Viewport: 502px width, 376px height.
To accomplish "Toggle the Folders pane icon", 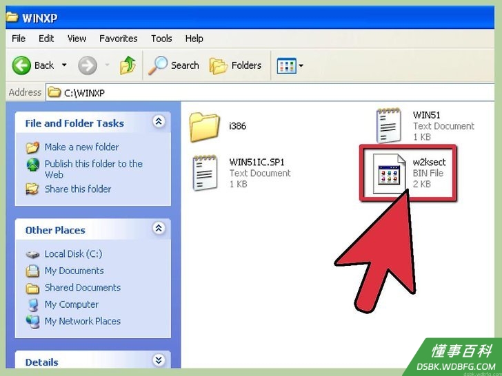I will pyautogui.click(x=219, y=66).
